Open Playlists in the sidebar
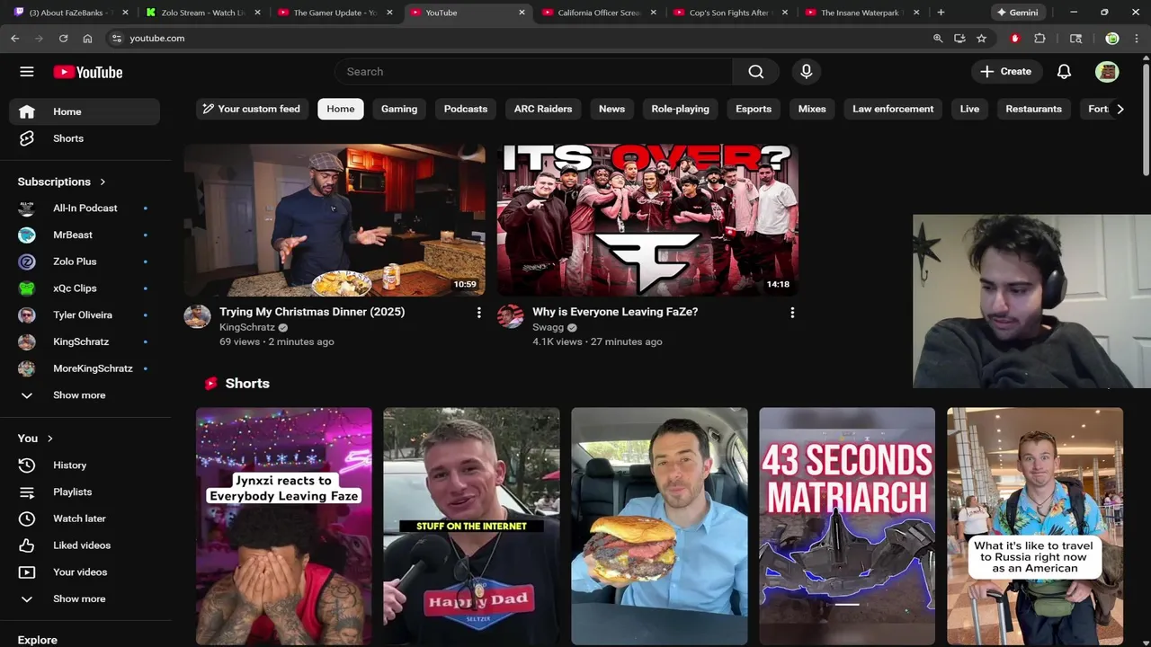1151x647 pixels. point(85,492)
